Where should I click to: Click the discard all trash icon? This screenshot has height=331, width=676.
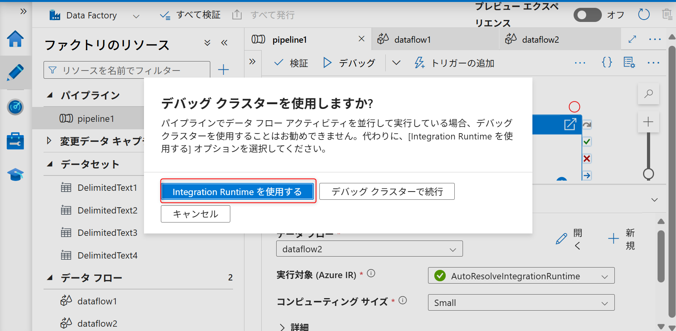[667, 15]
